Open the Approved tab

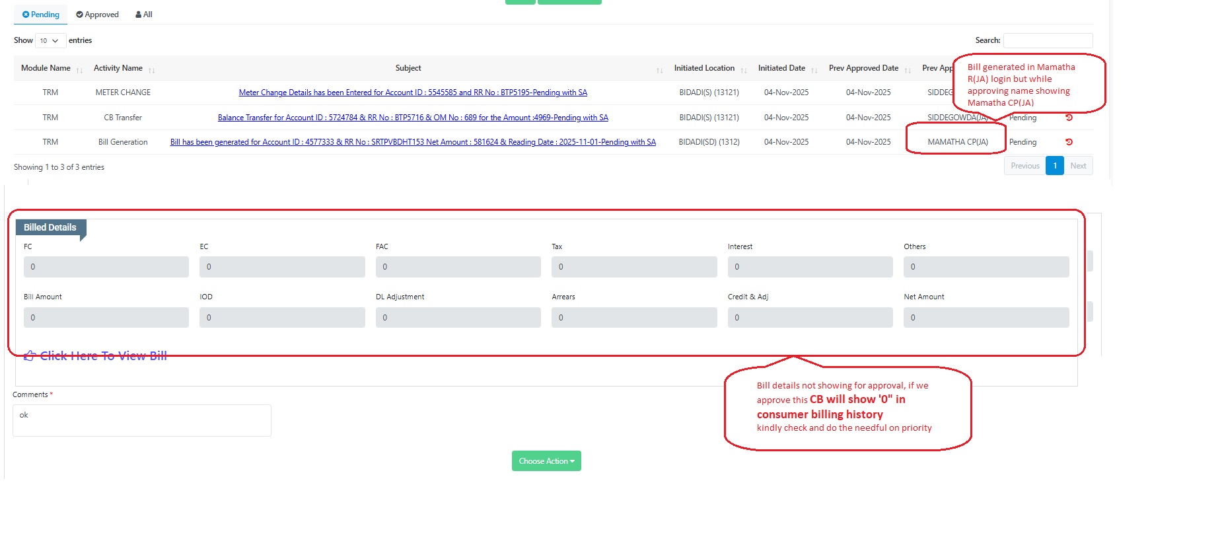tap(98, 15)
